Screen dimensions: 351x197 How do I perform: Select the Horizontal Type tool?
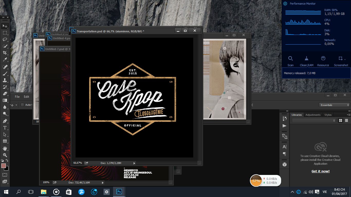click(x=5, y=127)
